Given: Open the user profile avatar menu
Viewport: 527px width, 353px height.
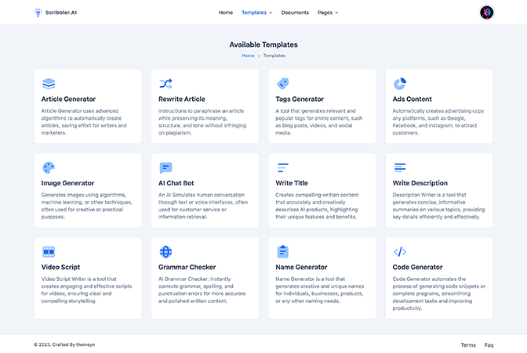Looking at the screenshot, I should [486, 13].
